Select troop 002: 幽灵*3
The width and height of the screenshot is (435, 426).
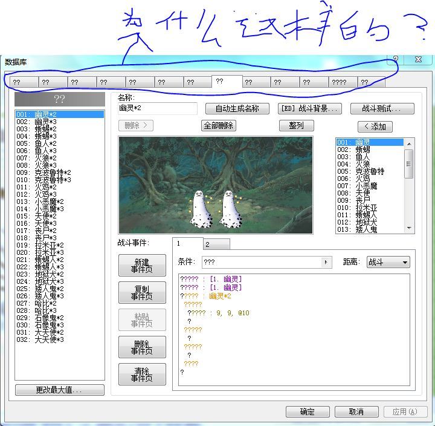pos(60,122)
